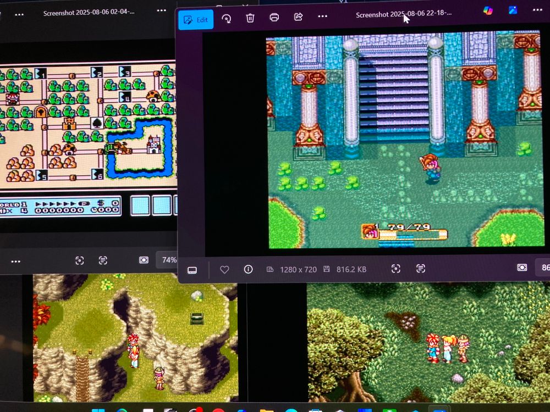Fit the 22-18 screenshot to window
The height and width of the screenshot is (412, 550).
pyautogui.click(x=522, y=268)
